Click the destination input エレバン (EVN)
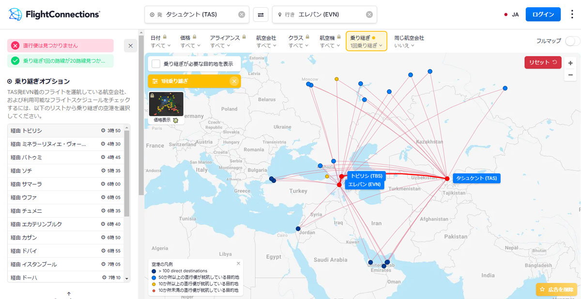Screen dimensions: 581x299 pos(325,15)
